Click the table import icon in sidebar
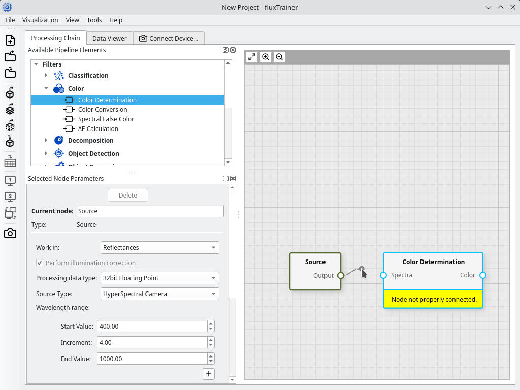The width and height of the screenshot is (520, 390). pos(10,161)
